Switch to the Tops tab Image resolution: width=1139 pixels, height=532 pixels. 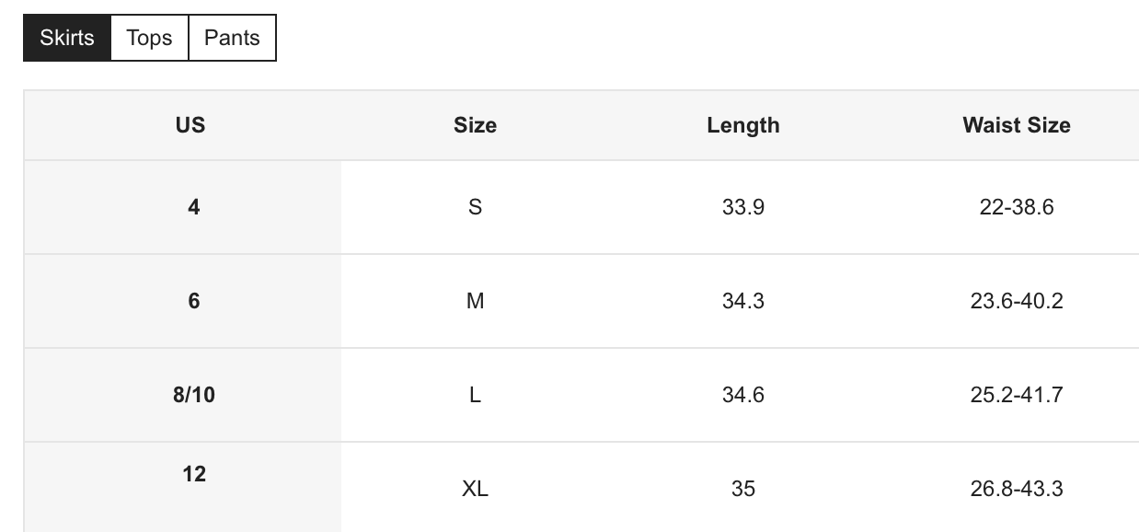pos(149,38)
